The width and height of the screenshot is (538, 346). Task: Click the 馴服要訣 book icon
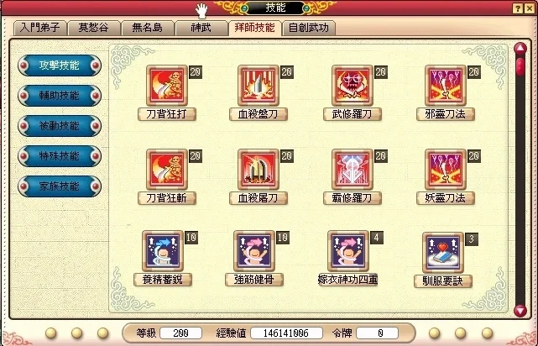(x=443, y=253)
